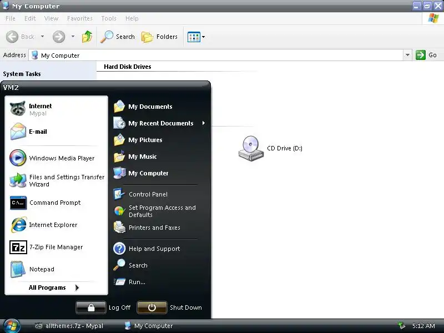
Task: Open Command Prompt
Action: 56,203
